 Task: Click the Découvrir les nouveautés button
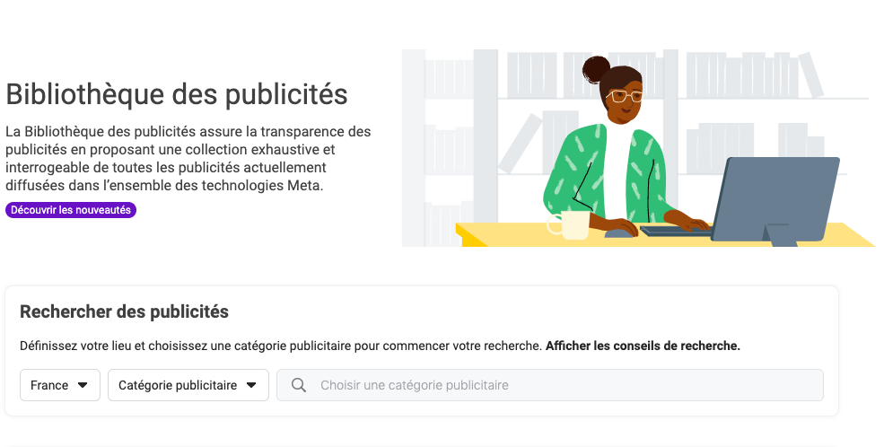[x=71, y=210]
